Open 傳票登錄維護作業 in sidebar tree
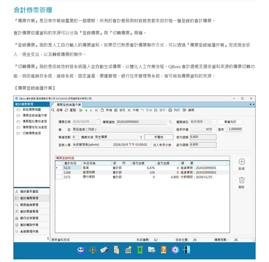 point(35,116)
